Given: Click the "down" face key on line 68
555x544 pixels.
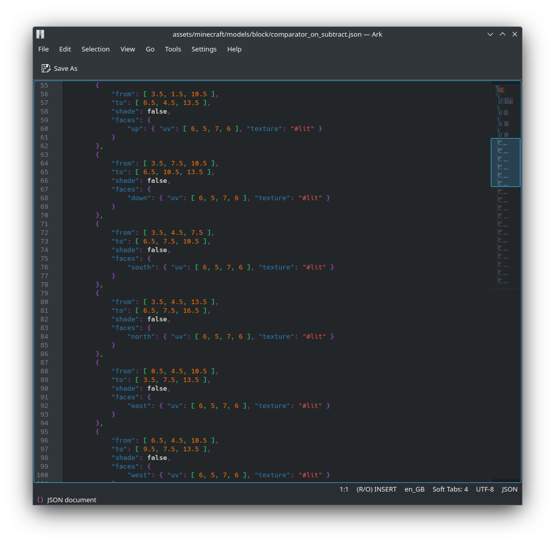Looking at the screenshot, I should tap(140, 198).
